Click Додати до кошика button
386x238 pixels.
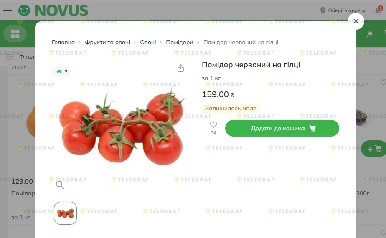[282, 128]
